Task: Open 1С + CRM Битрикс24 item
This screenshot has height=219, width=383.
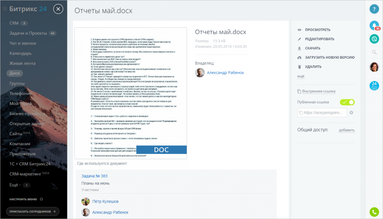Action: [x=30, y=164]
